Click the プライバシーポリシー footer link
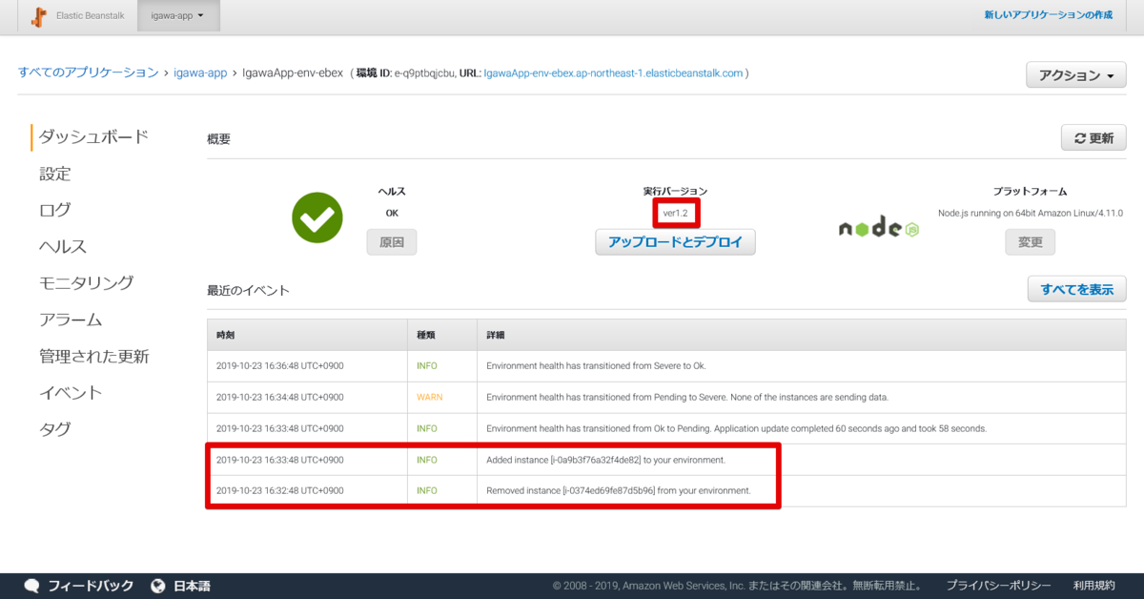This screenshot has height=599, width=1144. pos(998,586)
